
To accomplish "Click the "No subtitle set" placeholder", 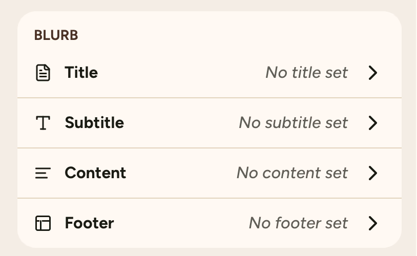I will [293, 123].
